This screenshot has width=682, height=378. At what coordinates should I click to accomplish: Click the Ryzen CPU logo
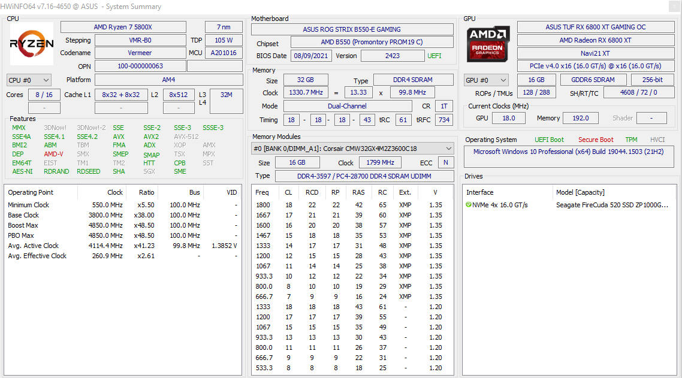(x=31, y=44)
